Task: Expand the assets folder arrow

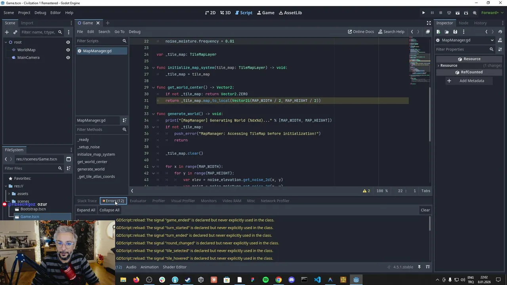Action: click(x=9, y=194)
